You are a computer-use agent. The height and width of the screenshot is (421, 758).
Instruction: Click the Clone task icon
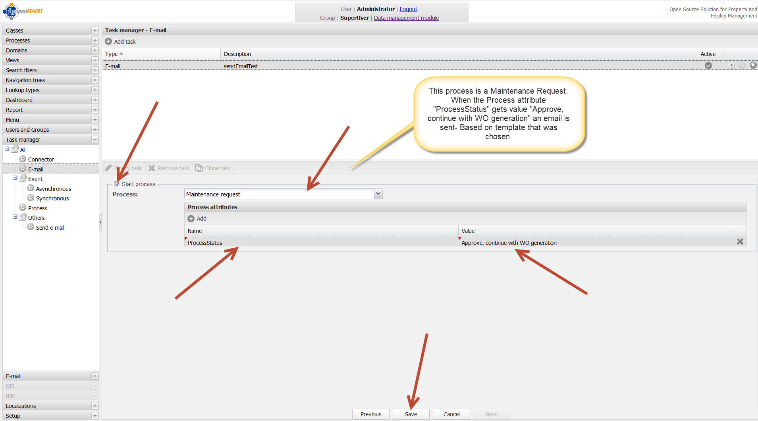(x=199, y=168)
